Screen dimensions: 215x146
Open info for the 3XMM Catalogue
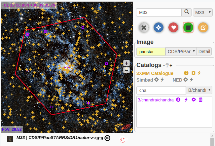coord(186,73)
